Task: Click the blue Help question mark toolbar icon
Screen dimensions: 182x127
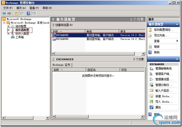Action: point(28,13)
